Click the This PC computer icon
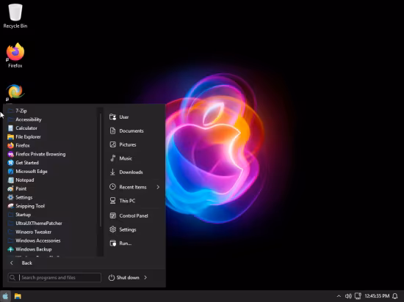Screen dimensions: 404x302 (x=113, y=200)
